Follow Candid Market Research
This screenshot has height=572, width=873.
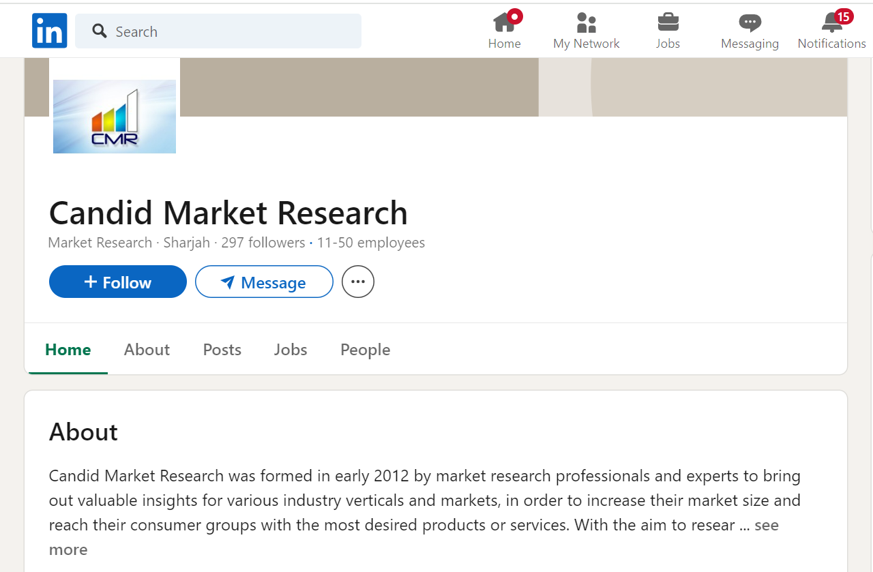(118, 282)
